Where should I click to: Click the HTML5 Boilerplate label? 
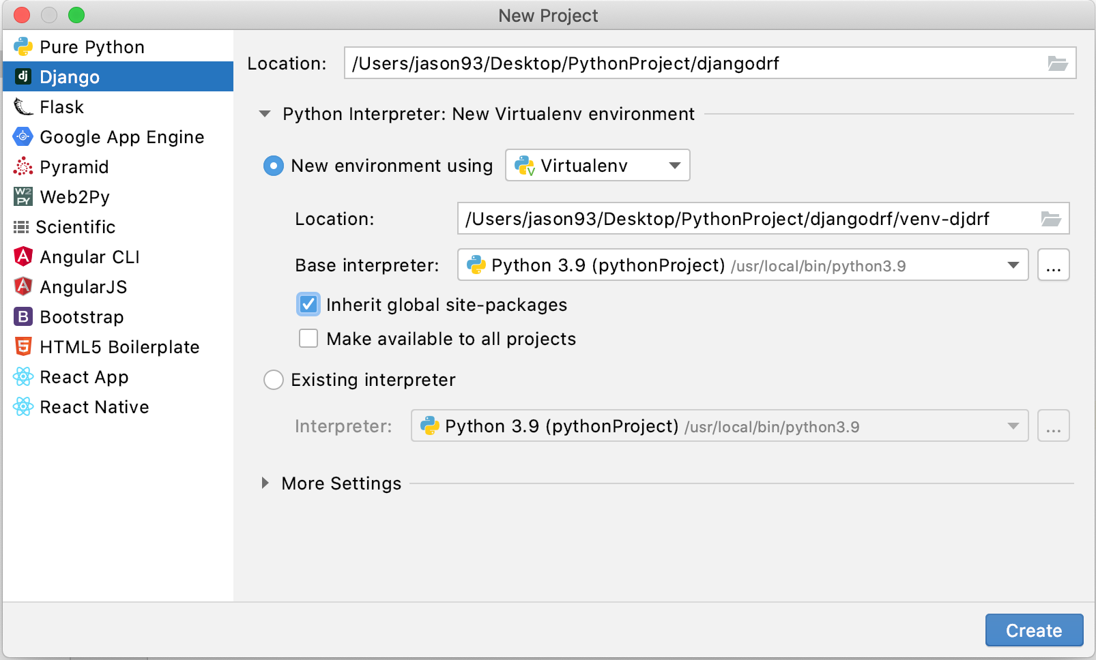119,347
